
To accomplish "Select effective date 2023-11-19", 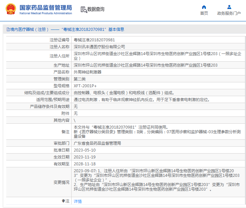I will (x=85, y=157).
